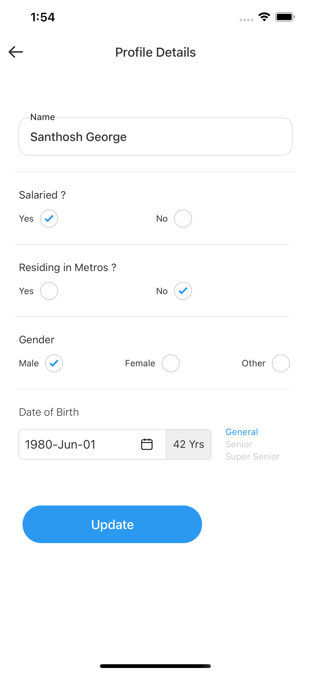Choose Yes for Residing in Metros
The height and width of the screenshot is (674, 311).
tap(49, 291)
